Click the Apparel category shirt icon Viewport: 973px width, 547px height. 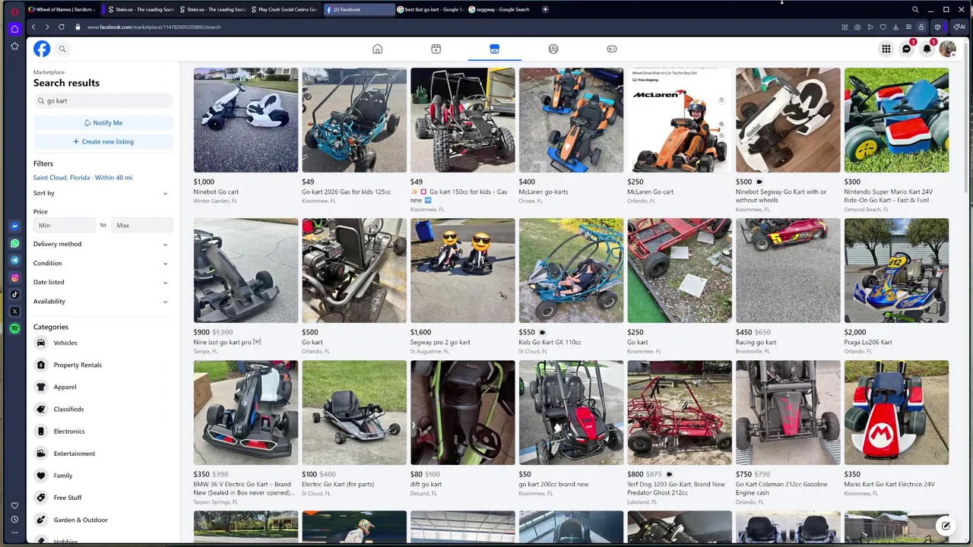click(41, 387)
